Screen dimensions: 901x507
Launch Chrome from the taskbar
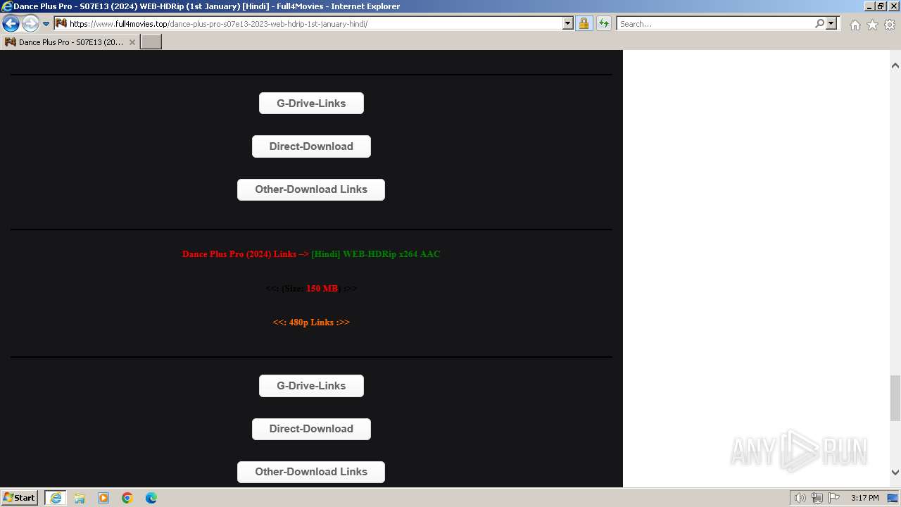tap(127, 498)
